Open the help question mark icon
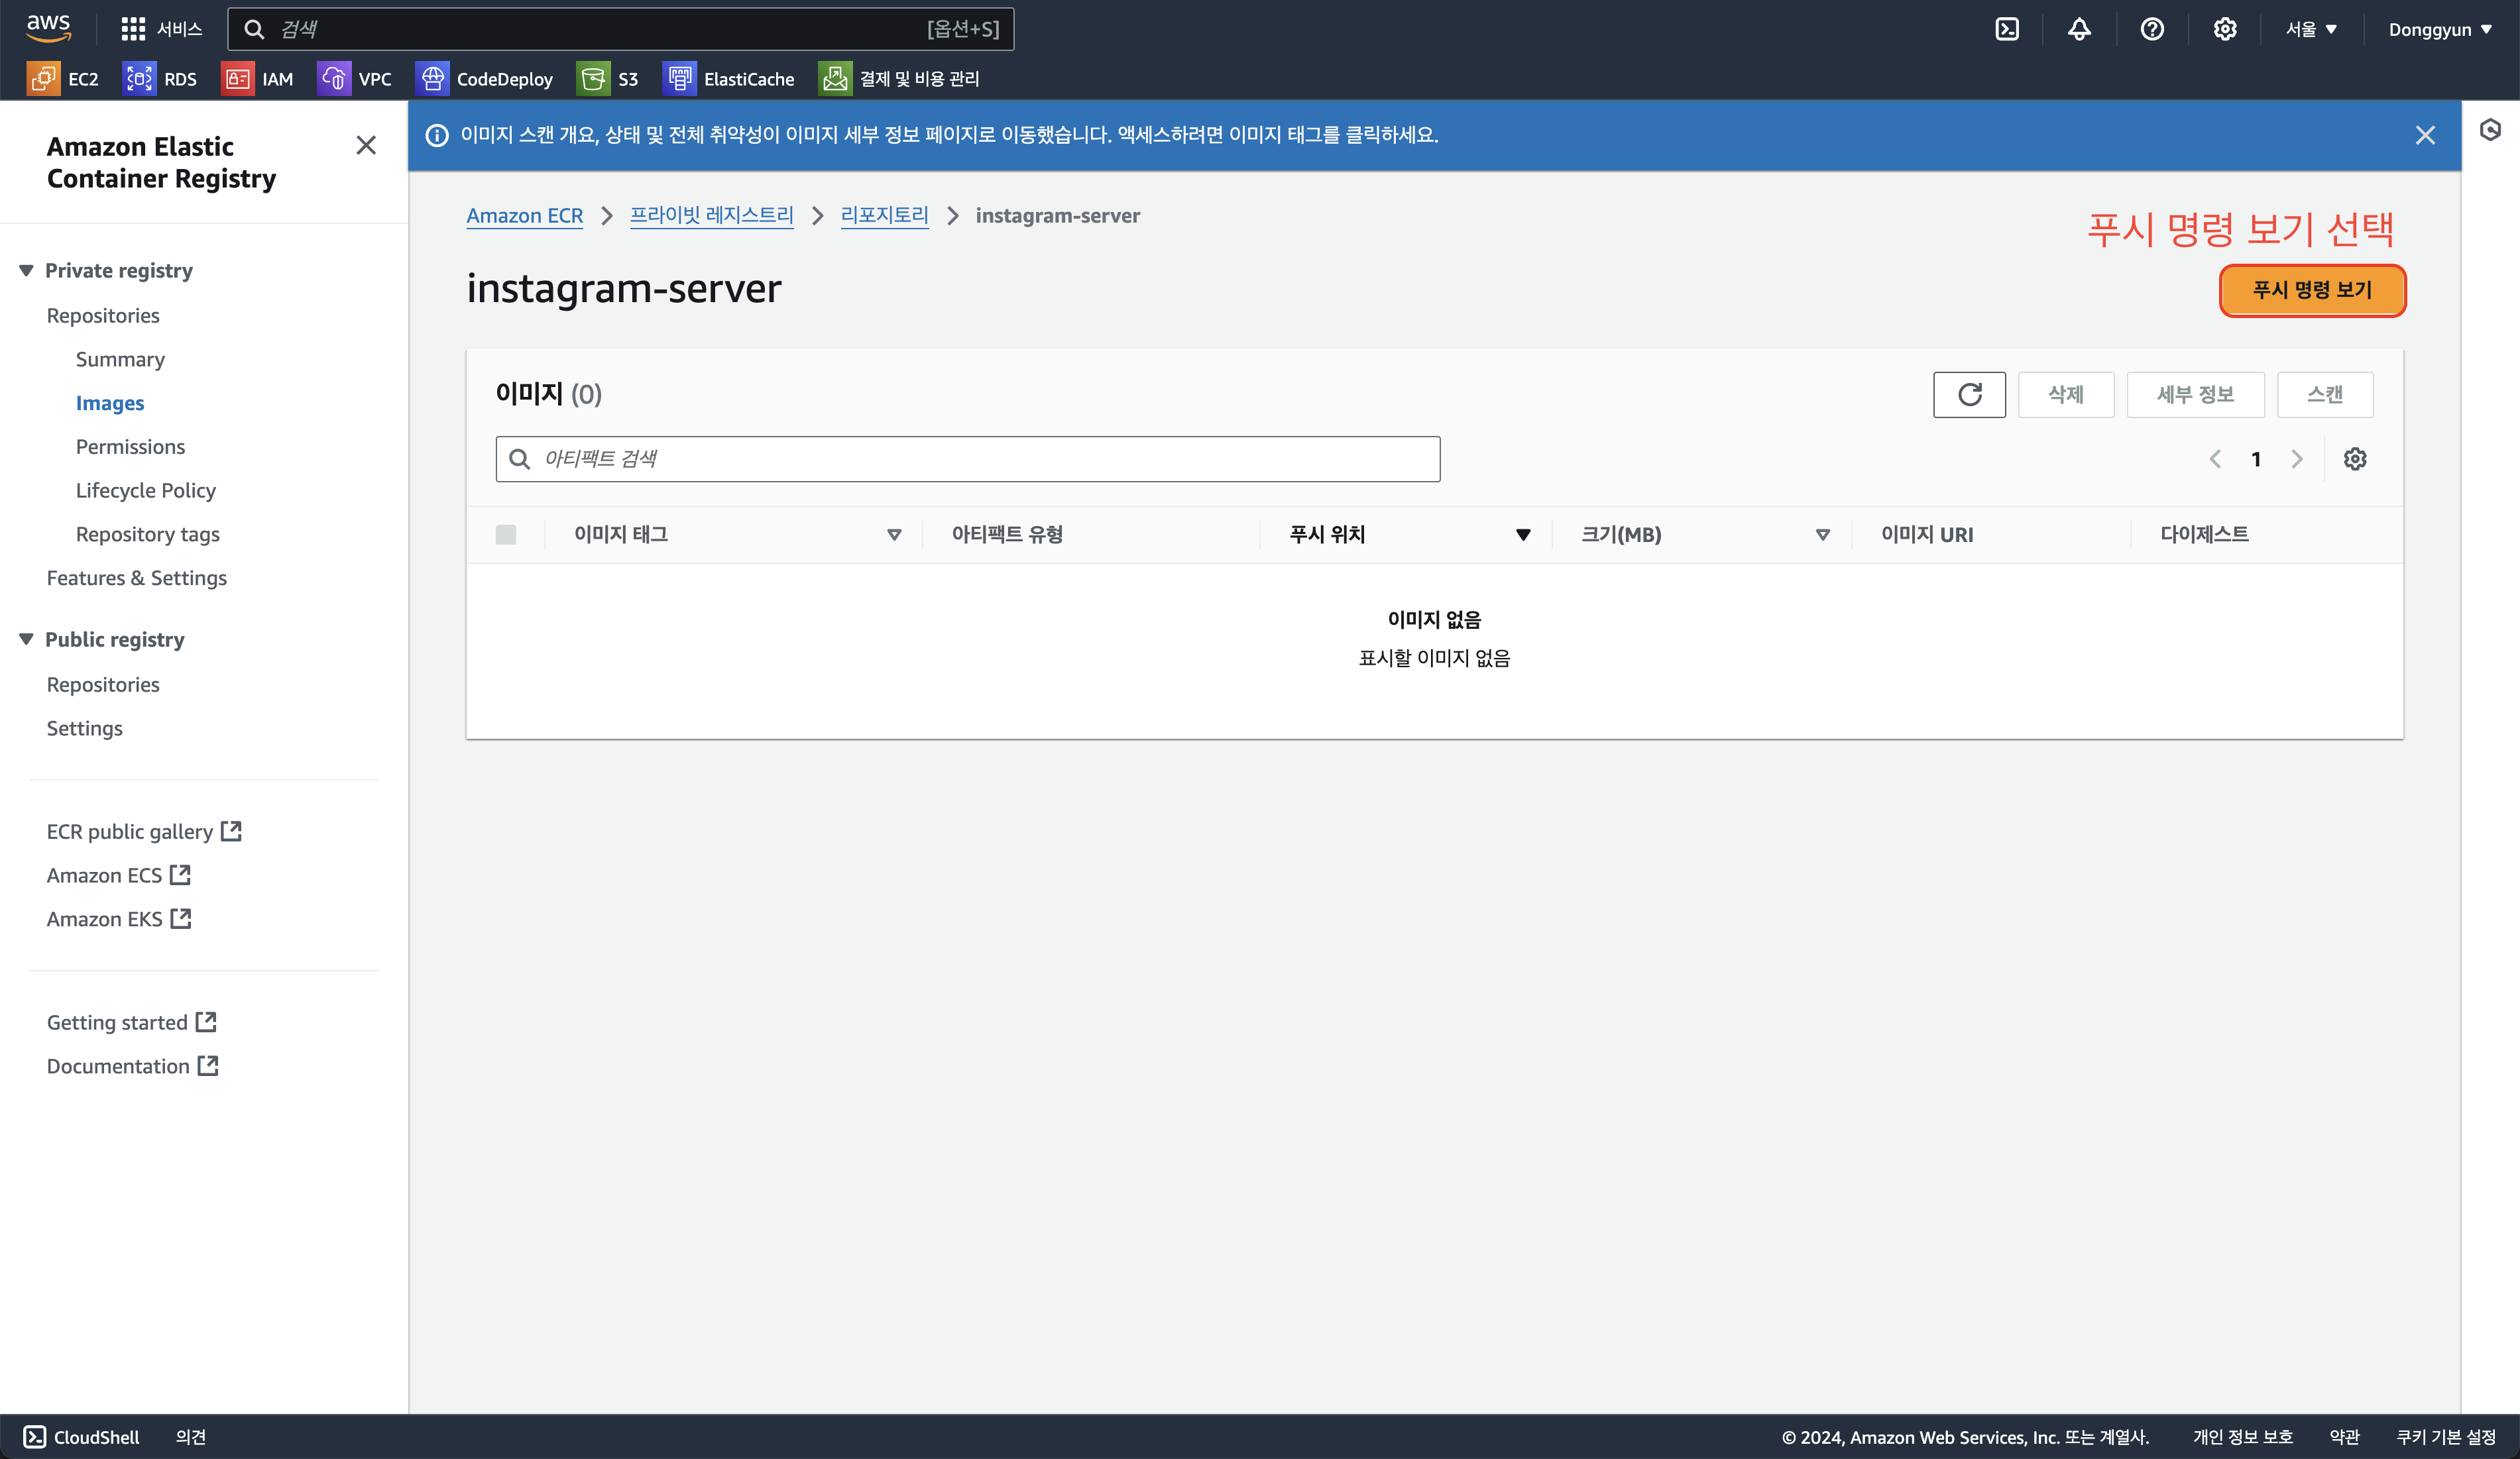This screenshot has width=2520, height=1459. pos(2152,29)
